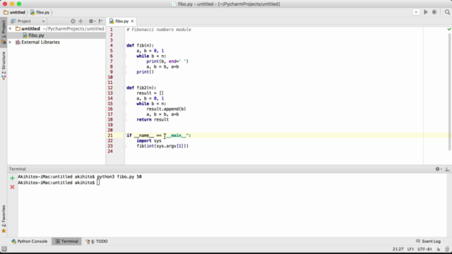Hide the Project panel with the pin icon
452x254 pixels.
click(x=100, y=21)
